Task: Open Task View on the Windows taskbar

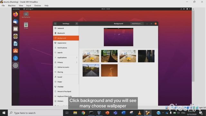Action: [x=67, y=113]
